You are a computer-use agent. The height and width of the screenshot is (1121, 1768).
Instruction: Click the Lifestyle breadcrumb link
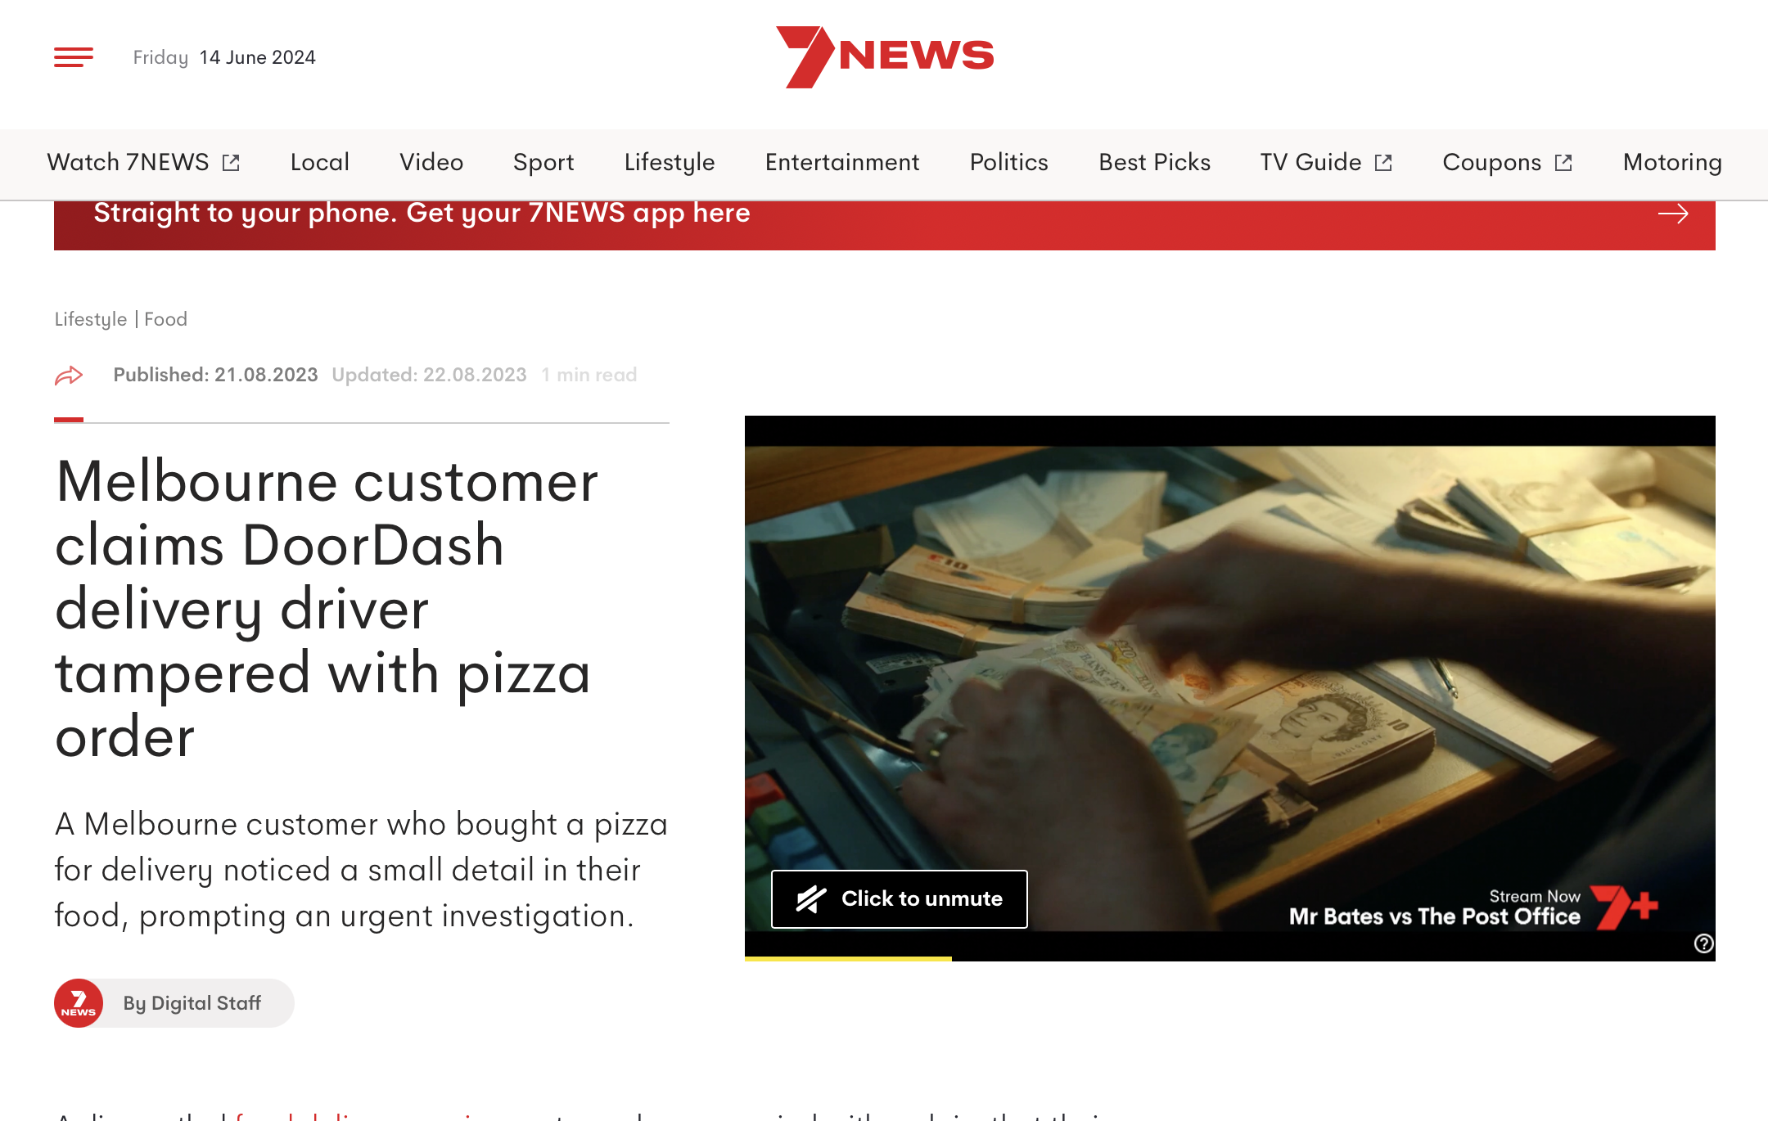point(91,319)
